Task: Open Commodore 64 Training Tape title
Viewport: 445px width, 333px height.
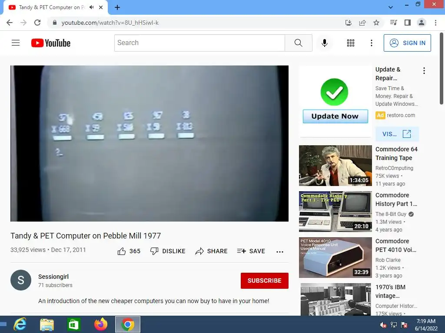Action: (x=396, y=153)
